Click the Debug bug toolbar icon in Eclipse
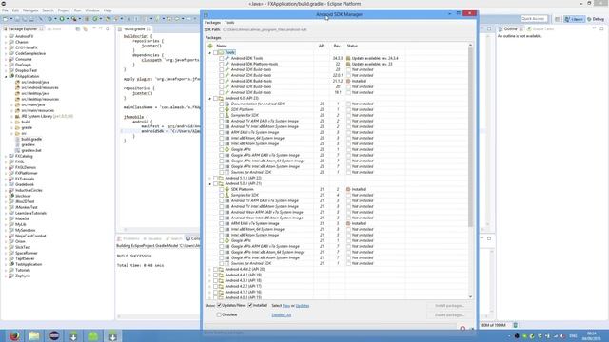The width and height of the screenshot is (609, 342). coord(49,19)
